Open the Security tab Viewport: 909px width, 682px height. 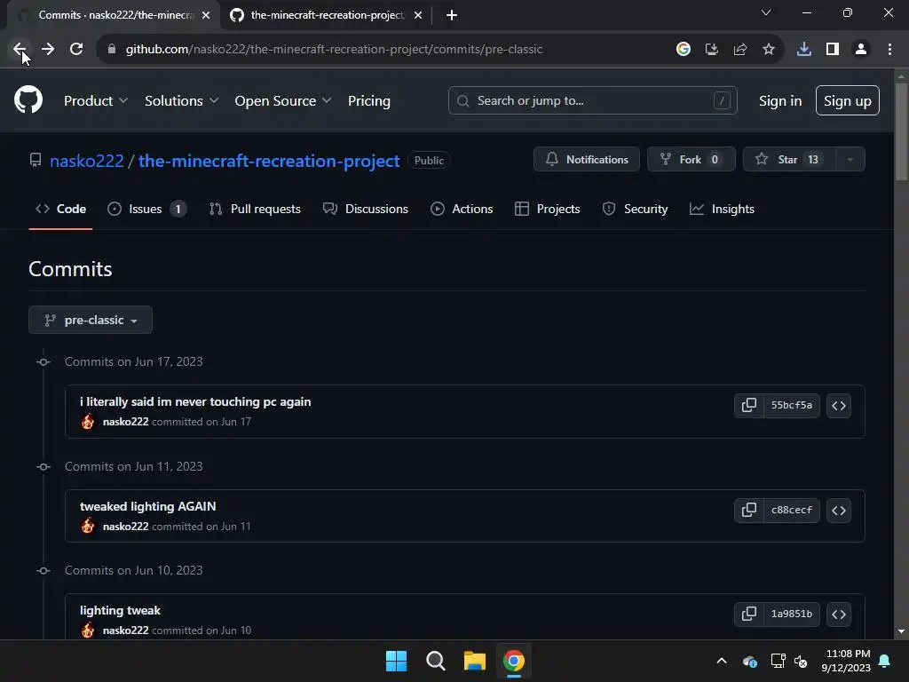tap(635, 209)
